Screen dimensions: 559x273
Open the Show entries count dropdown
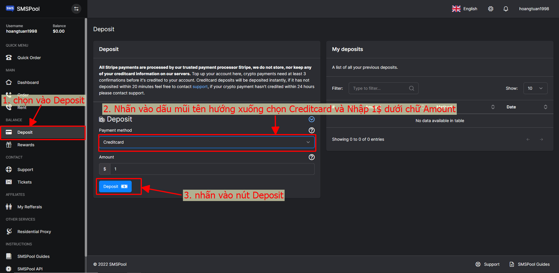[x=535, y=88]
